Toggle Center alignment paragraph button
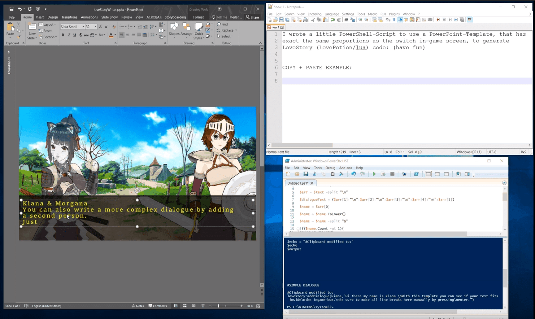 [x=128, y=35]
